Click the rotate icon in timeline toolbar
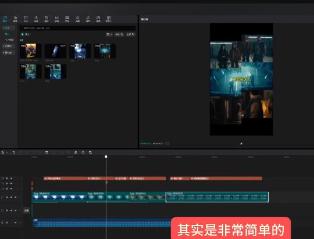This screenshot has height=239, width=314. [x=83, y=152]
